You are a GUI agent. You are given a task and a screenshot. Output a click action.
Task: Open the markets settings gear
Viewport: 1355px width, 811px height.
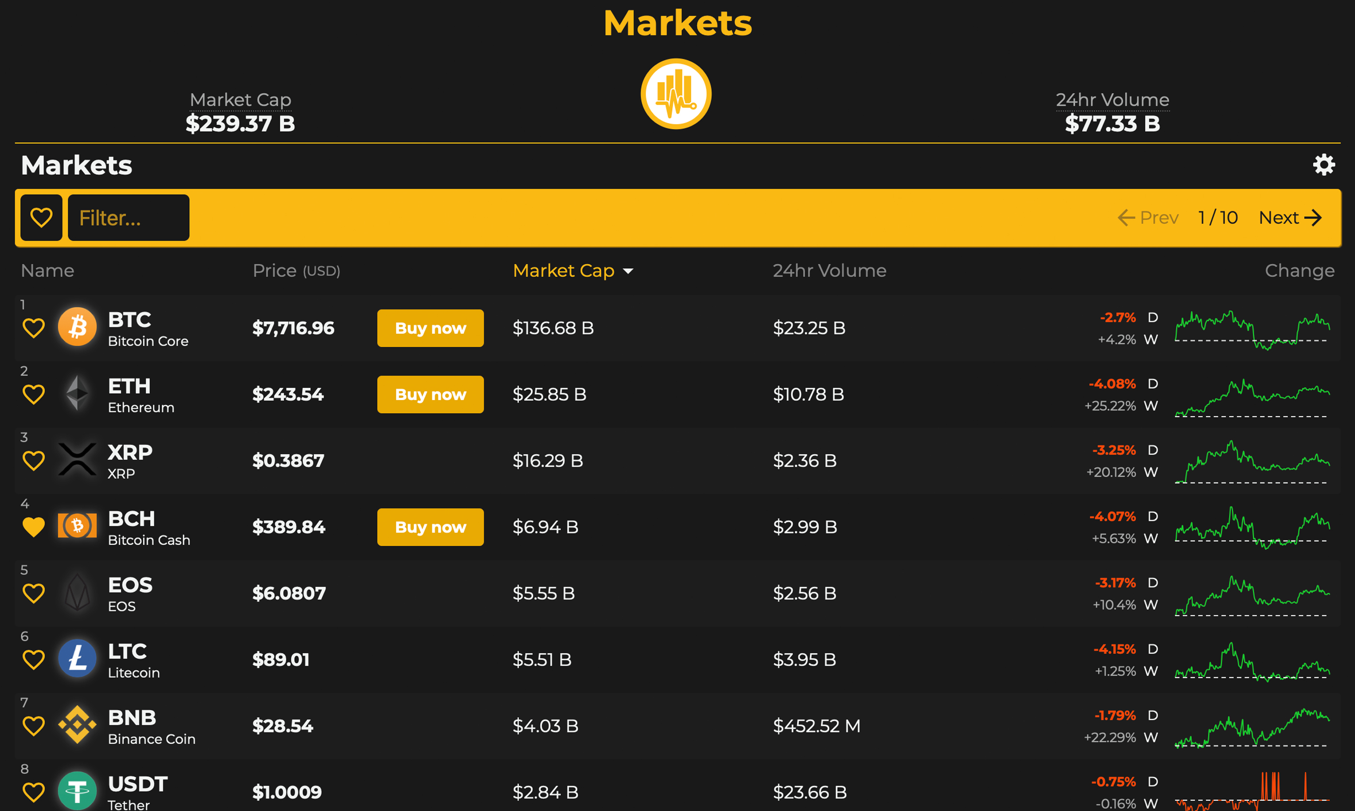[1324, 165]
